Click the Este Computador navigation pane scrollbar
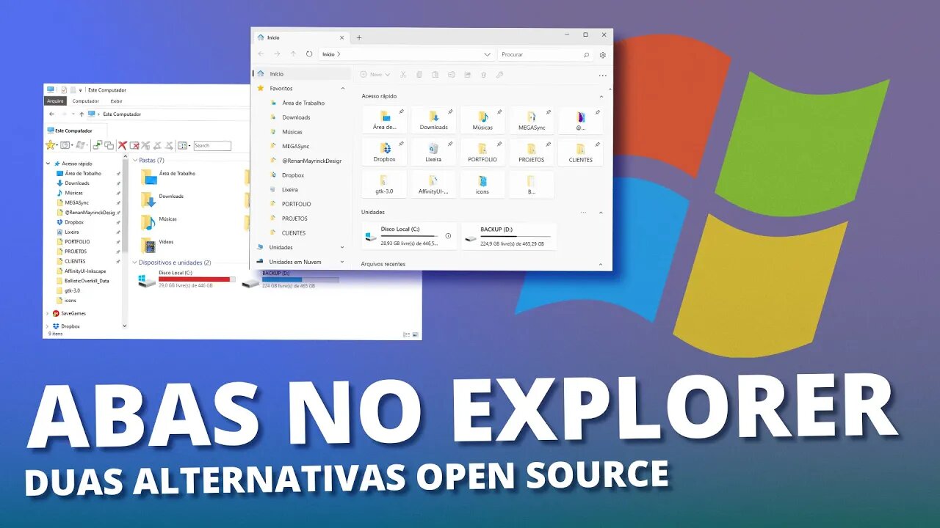 pyautogui.click(x=124, y=242)
